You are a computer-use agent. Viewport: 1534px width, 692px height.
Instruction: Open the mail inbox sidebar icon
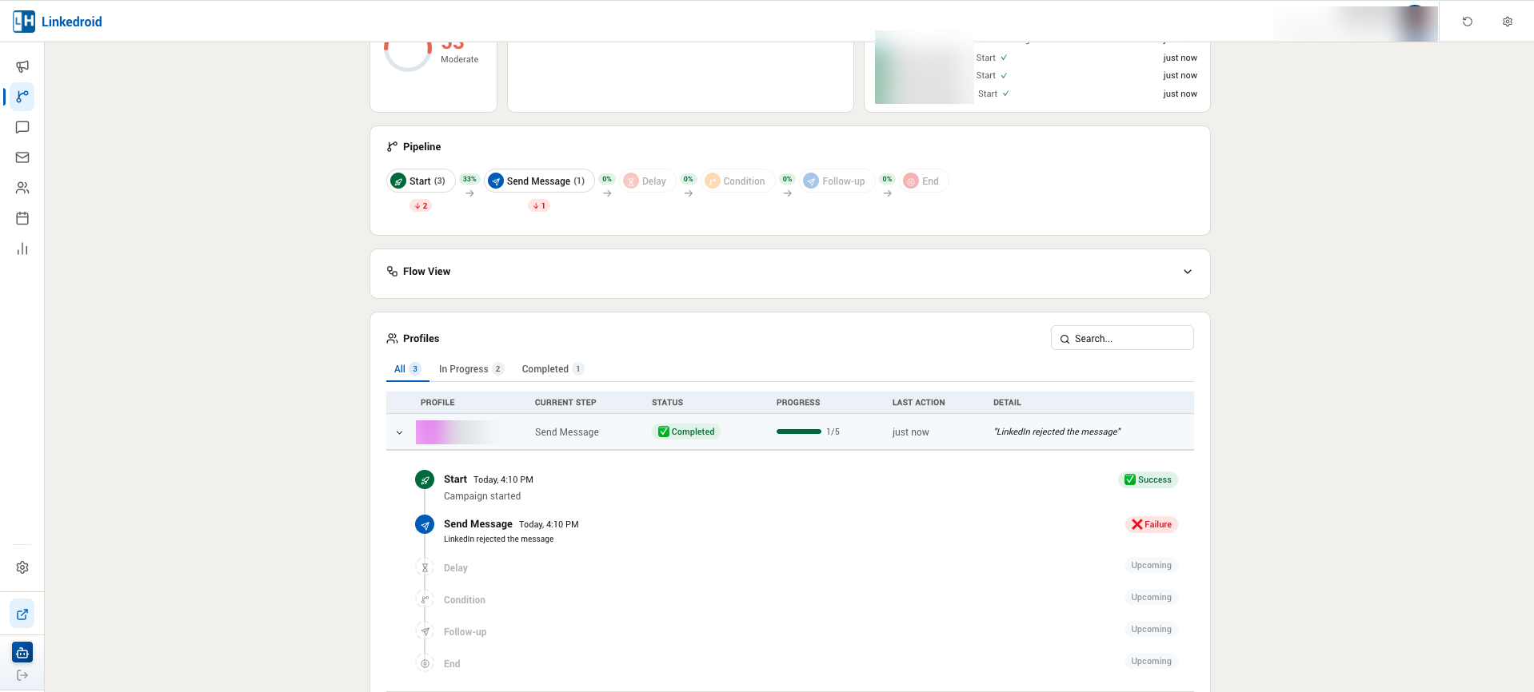(22, 157)
